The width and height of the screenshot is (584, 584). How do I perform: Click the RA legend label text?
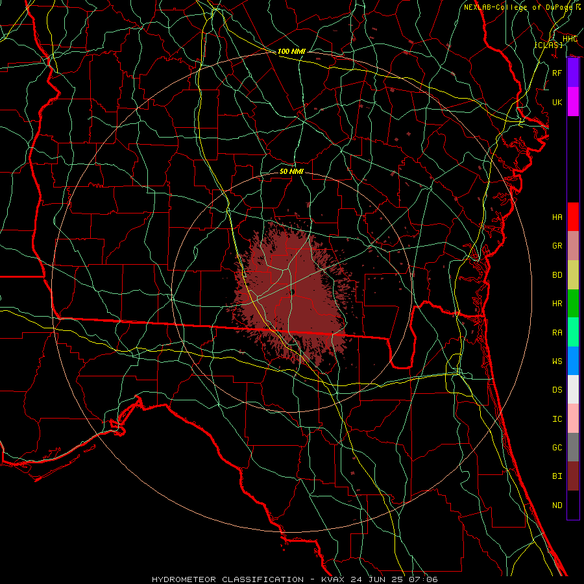[557, 333]
